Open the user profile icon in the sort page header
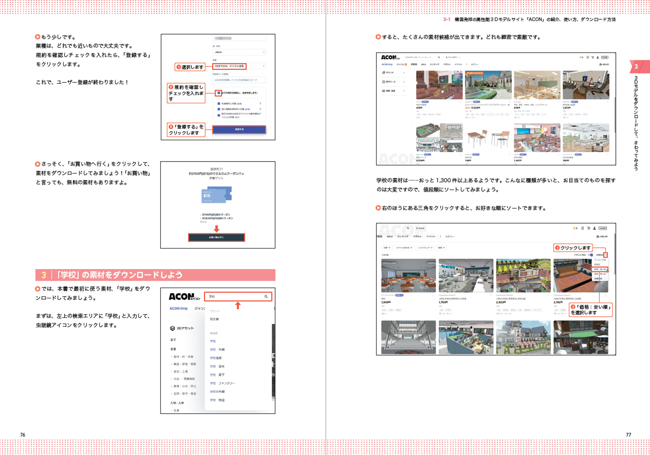 (594, 228)
